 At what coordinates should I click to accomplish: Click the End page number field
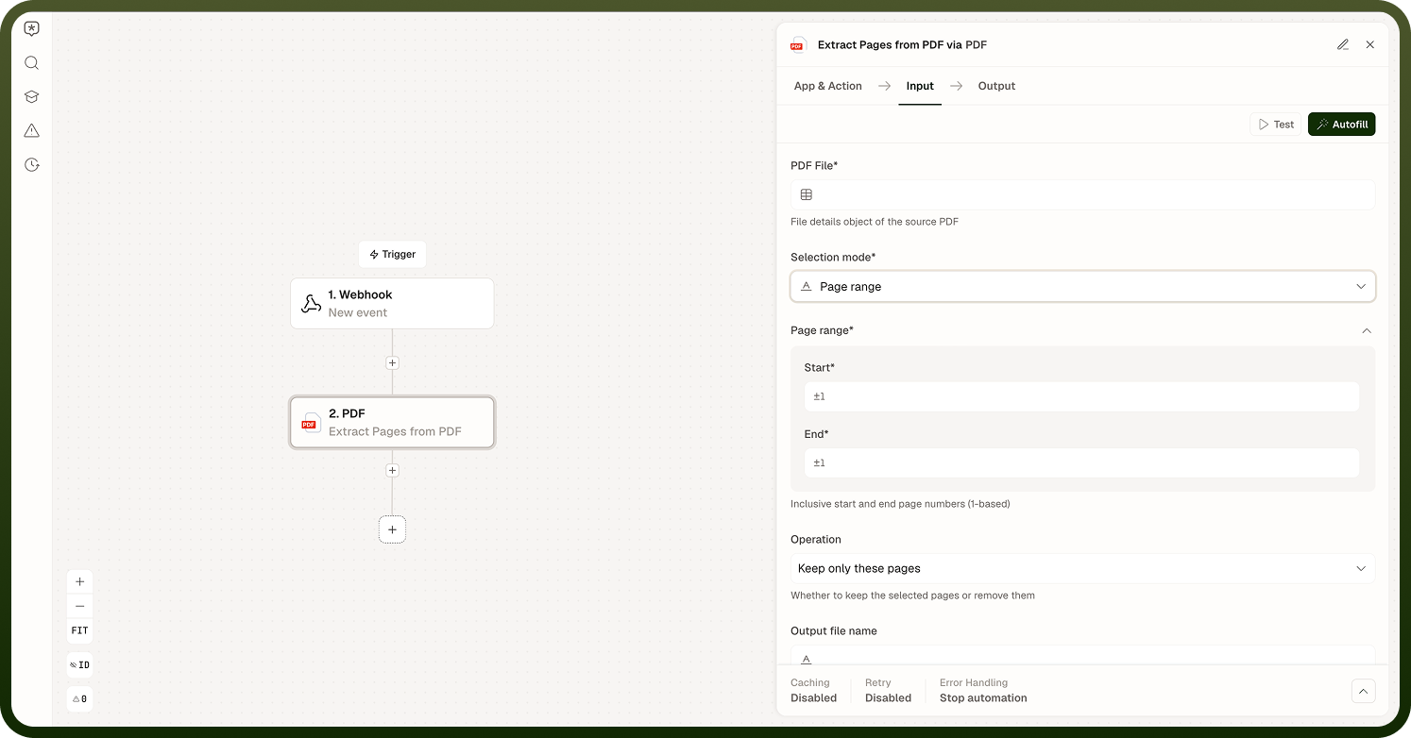[x=1081, y=462]
